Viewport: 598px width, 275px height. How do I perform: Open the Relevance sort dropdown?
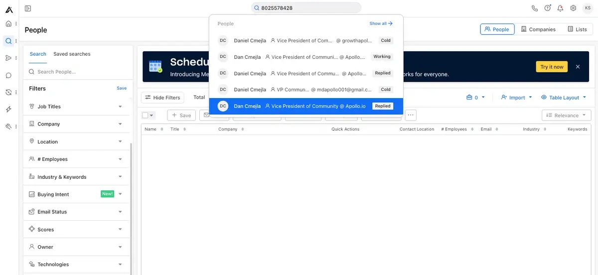point(566,115)
